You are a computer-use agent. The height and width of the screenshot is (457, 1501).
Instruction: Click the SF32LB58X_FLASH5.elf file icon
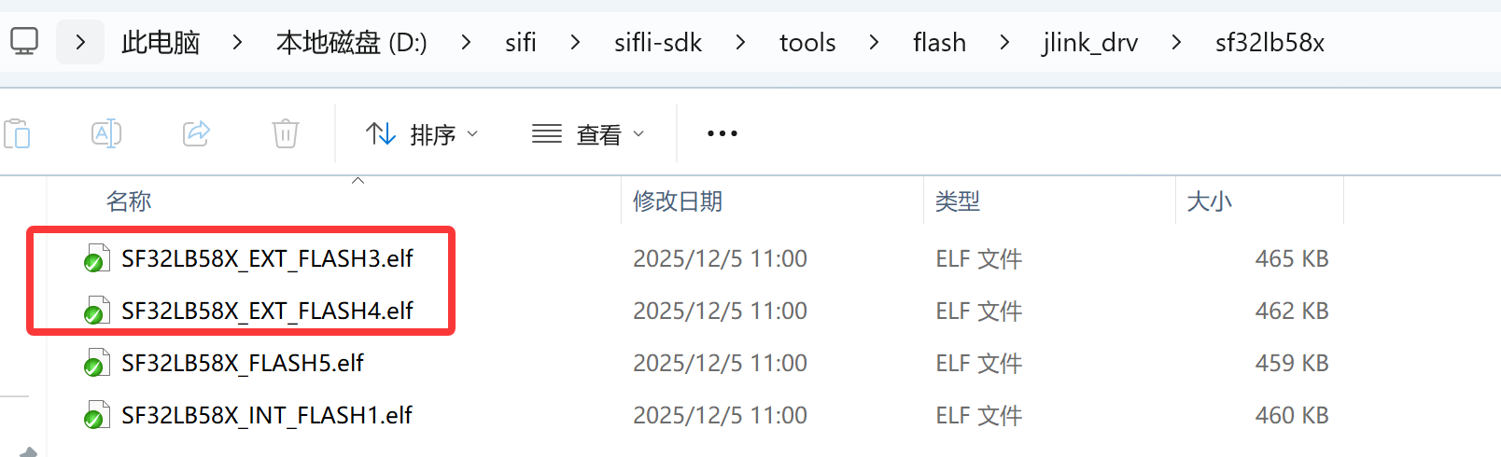[95, 364]
